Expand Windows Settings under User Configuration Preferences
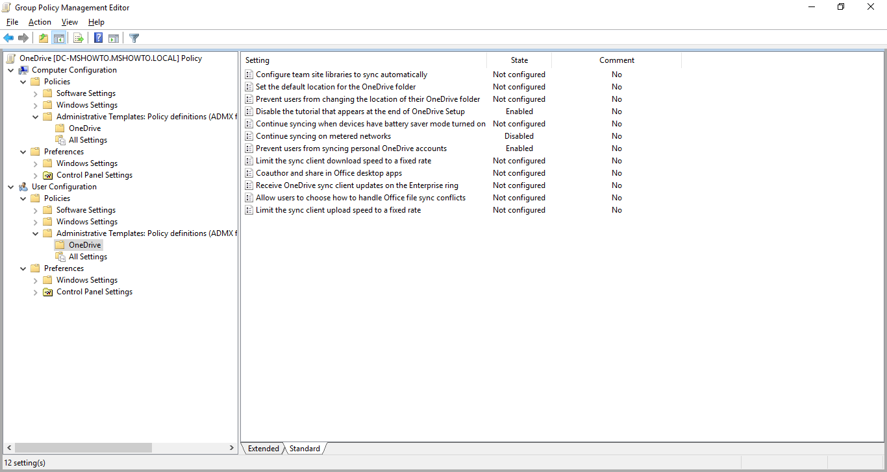Viewport: 887px width, 472px height. 36,280
